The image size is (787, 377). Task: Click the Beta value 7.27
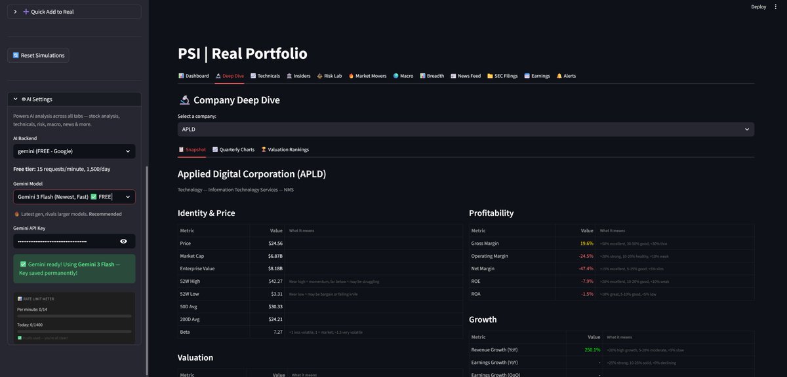click(278, 332)
